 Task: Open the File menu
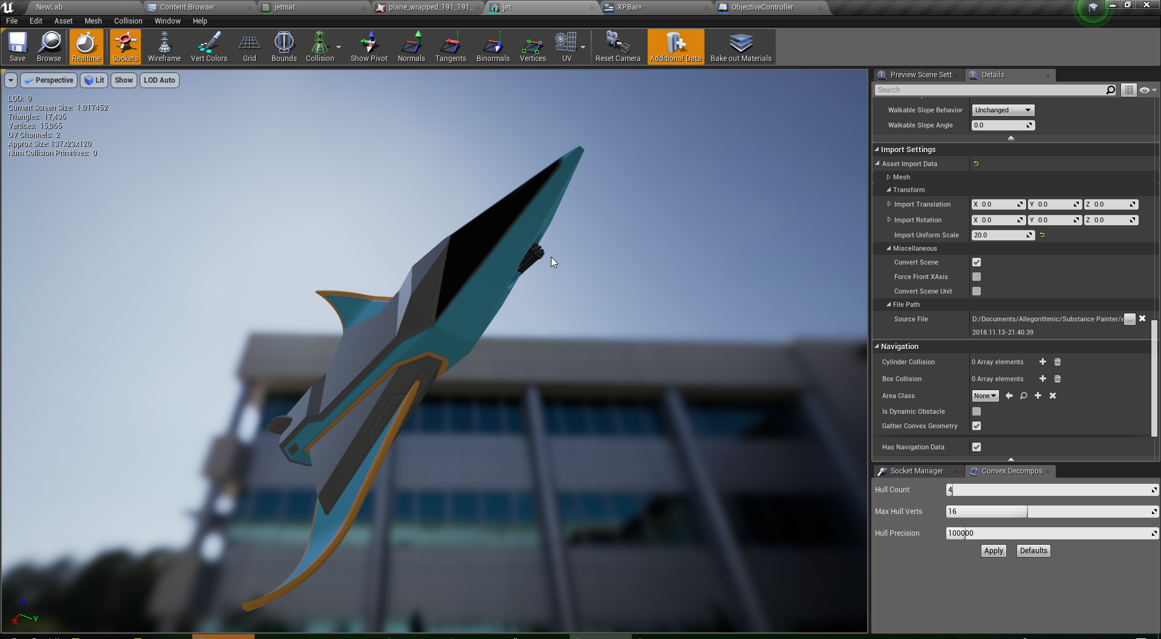[x=11, y=21]
